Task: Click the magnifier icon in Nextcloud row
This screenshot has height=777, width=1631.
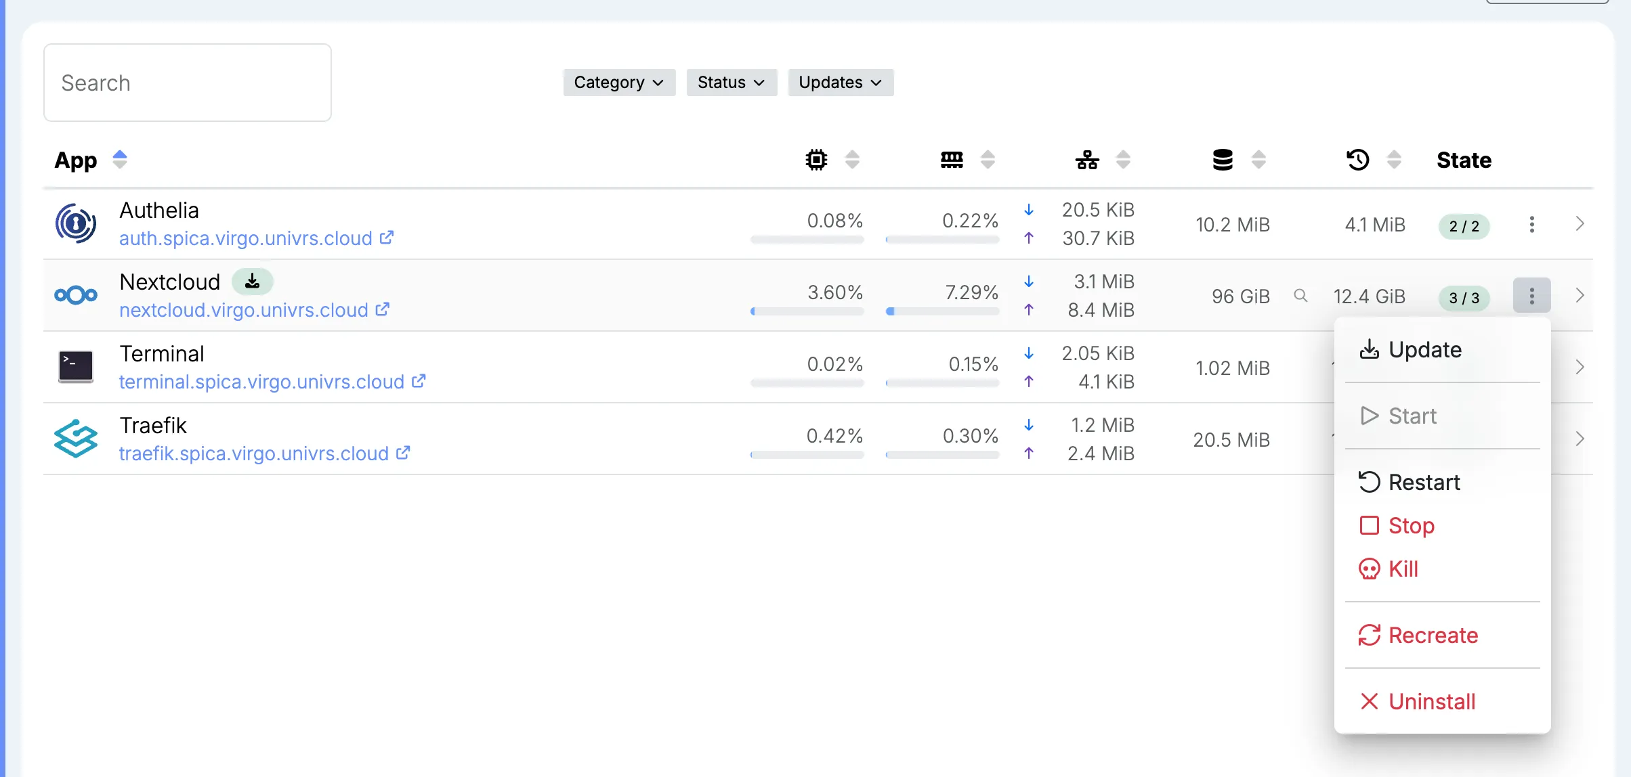Action: coord(1300,296)
